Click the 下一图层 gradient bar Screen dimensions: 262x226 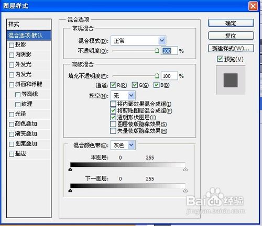[x=128, y=186]
